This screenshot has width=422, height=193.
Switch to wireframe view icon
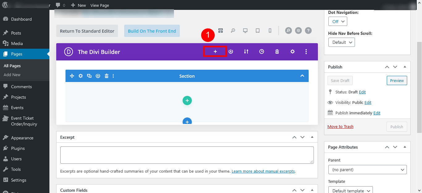(x=221, y=31)
